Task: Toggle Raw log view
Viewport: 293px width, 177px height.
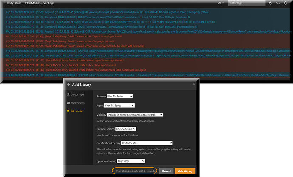Action: point(278,3)
